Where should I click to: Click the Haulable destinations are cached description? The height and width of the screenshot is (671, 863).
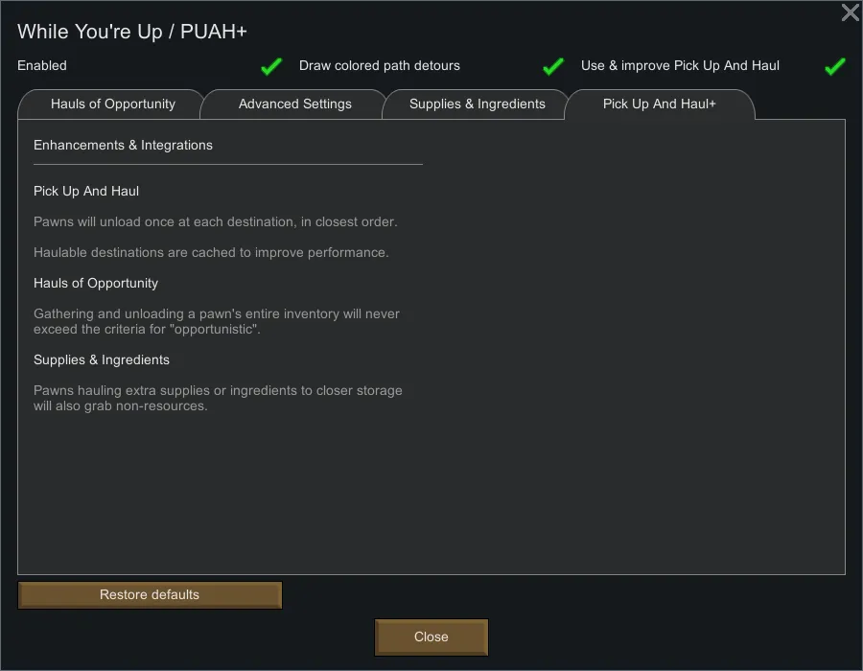pyautogui.click(x=211, y=253)
